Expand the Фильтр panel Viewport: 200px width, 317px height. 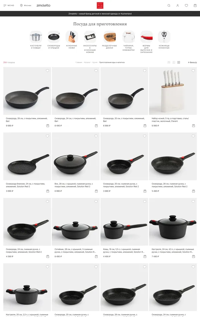pos(192,62)
